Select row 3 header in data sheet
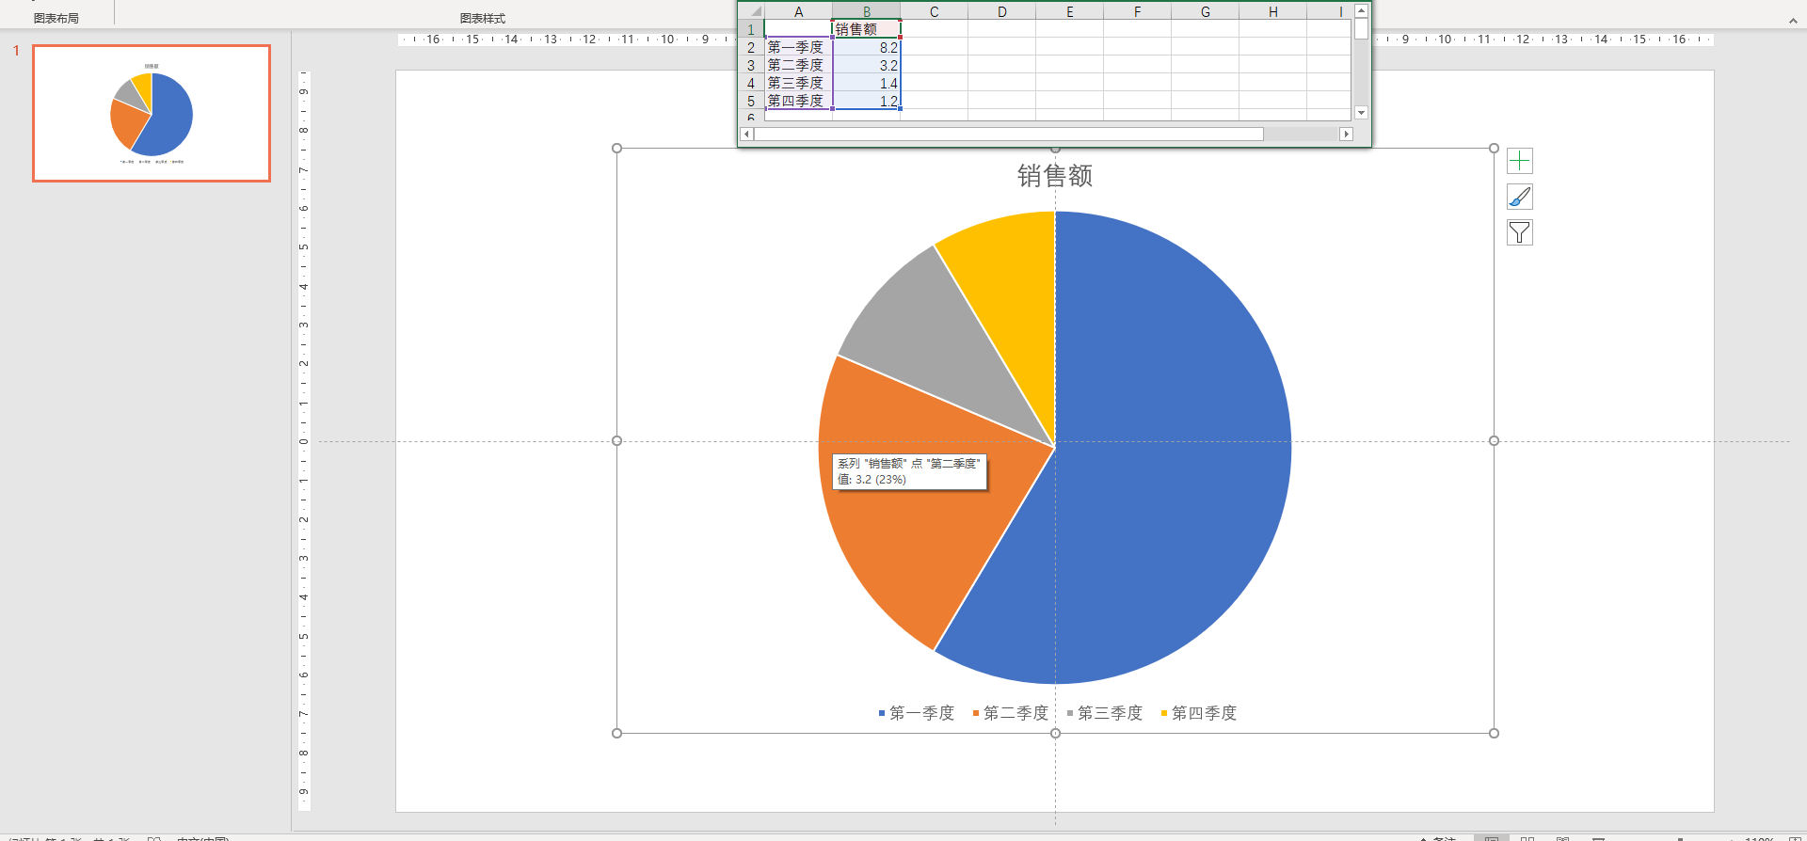Screen dimensions: 1807x841 751,65
